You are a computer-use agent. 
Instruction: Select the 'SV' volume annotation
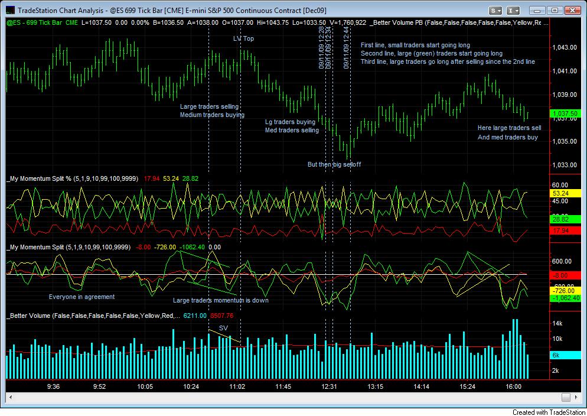pyautogui.click(x=223, y=328)
